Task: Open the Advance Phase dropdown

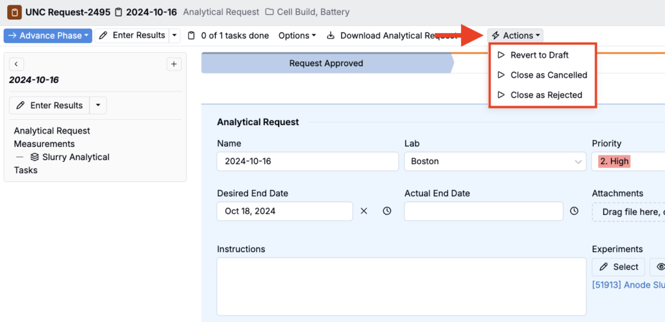Action: pos(47,36)
